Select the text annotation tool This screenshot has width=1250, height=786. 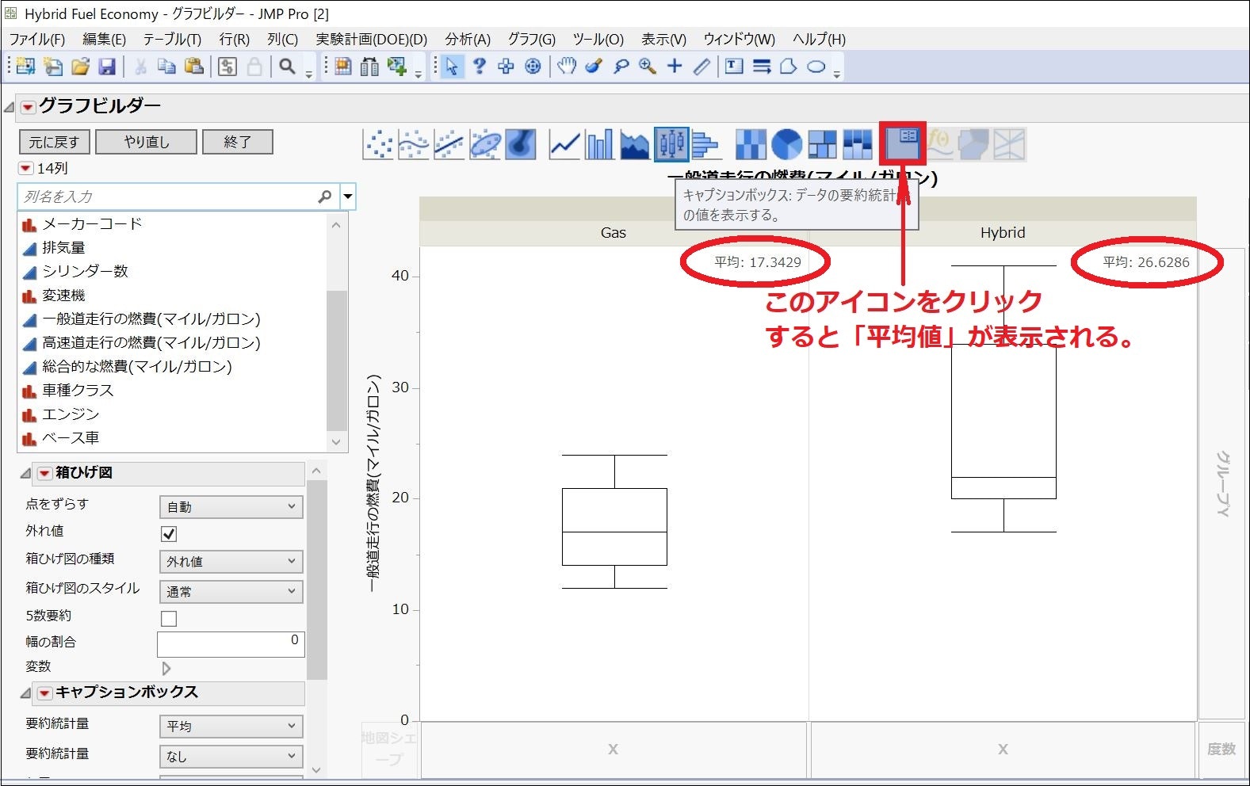[x=734, y=67]
